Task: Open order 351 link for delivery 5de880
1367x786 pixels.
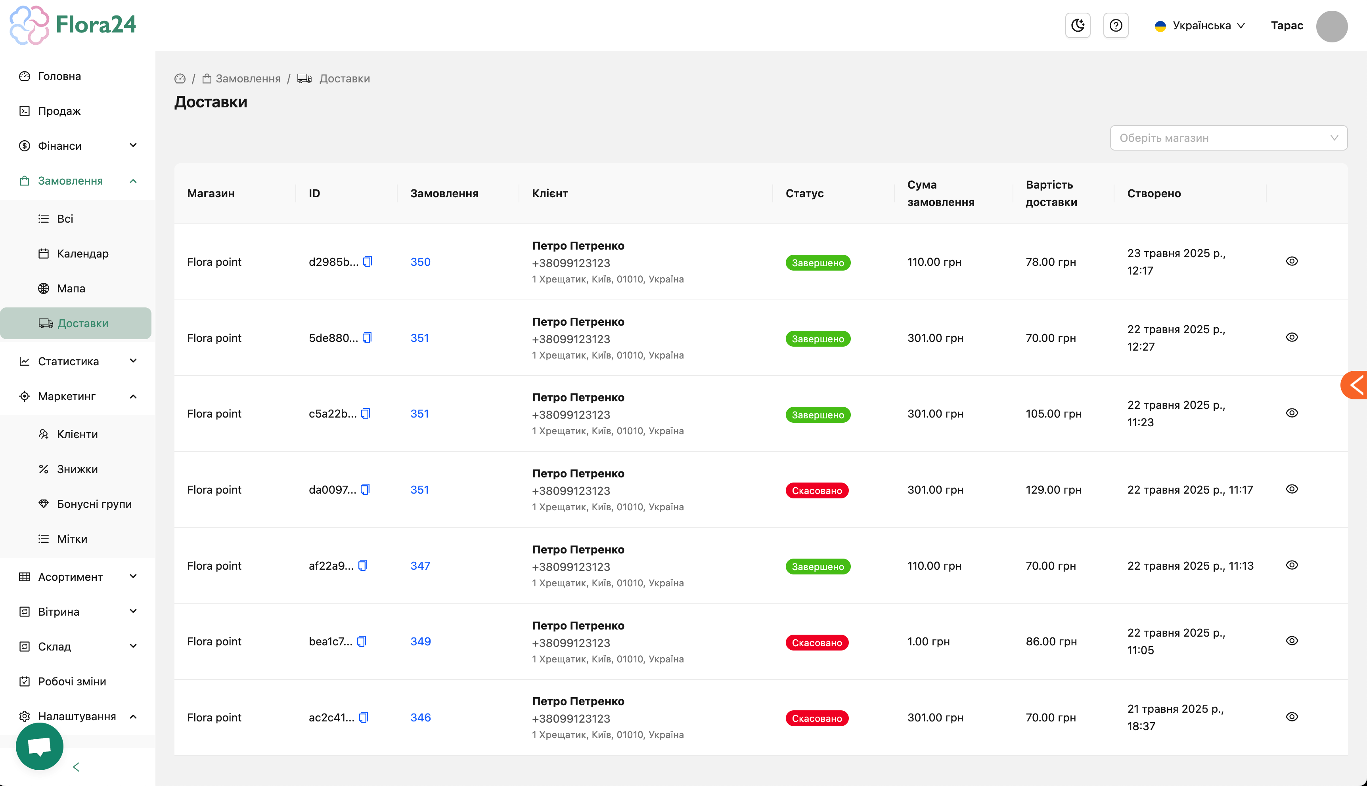Action: click(420, 338)
